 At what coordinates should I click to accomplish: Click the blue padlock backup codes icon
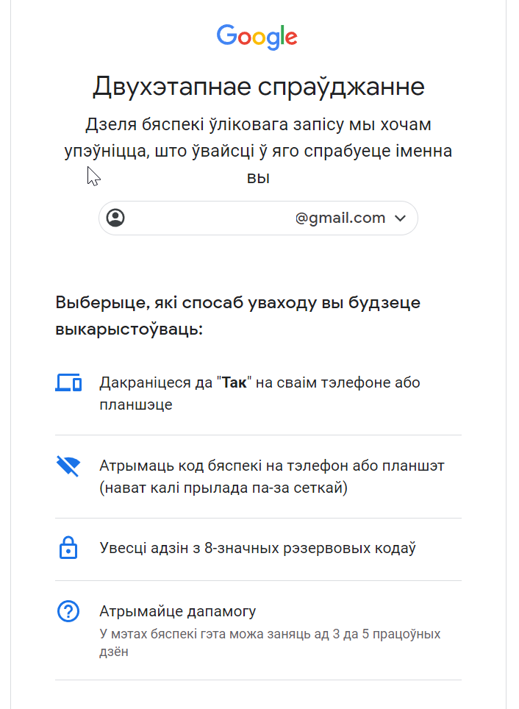click(x=68, y=548)
